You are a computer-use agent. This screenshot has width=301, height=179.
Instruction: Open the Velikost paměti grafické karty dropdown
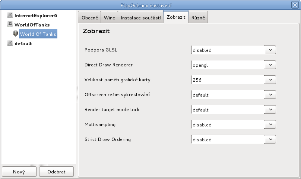[234, 79]
